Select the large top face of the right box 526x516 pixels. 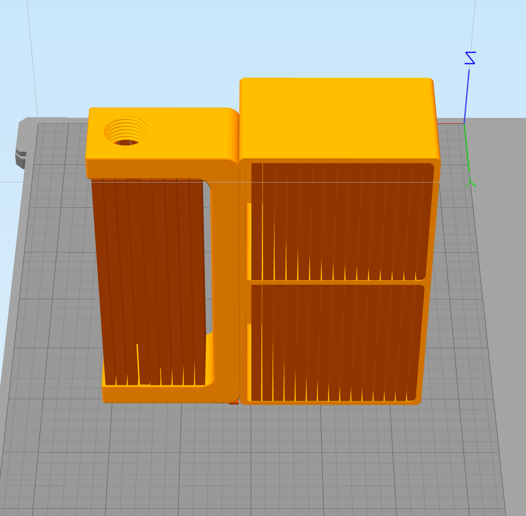coord(338,118)
